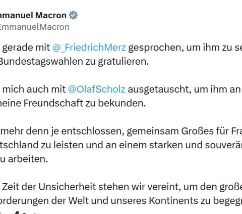Click the words gerade mit before the Merz mention
Image resolution: width=242 pixels, height=214 pixels.
coord(26,48)
